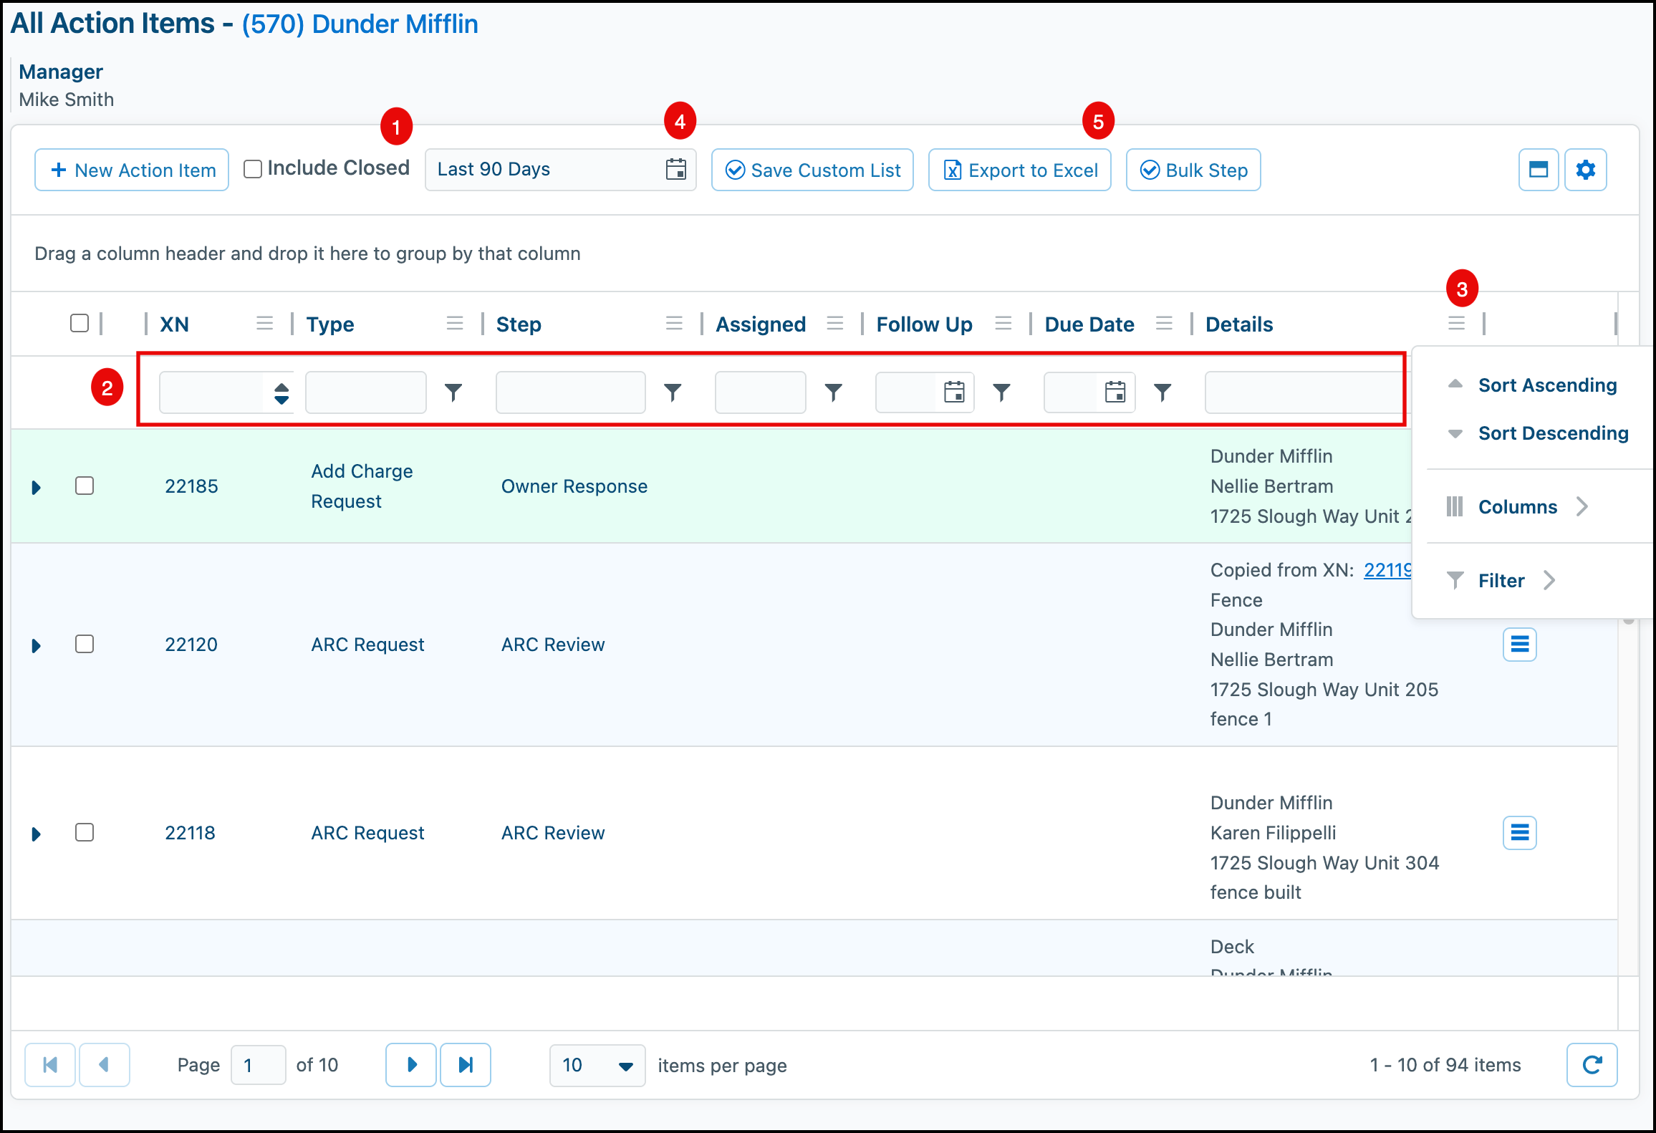Click the Bulk Step button
The image size is (1656, 1133).
click(1193, 170)
